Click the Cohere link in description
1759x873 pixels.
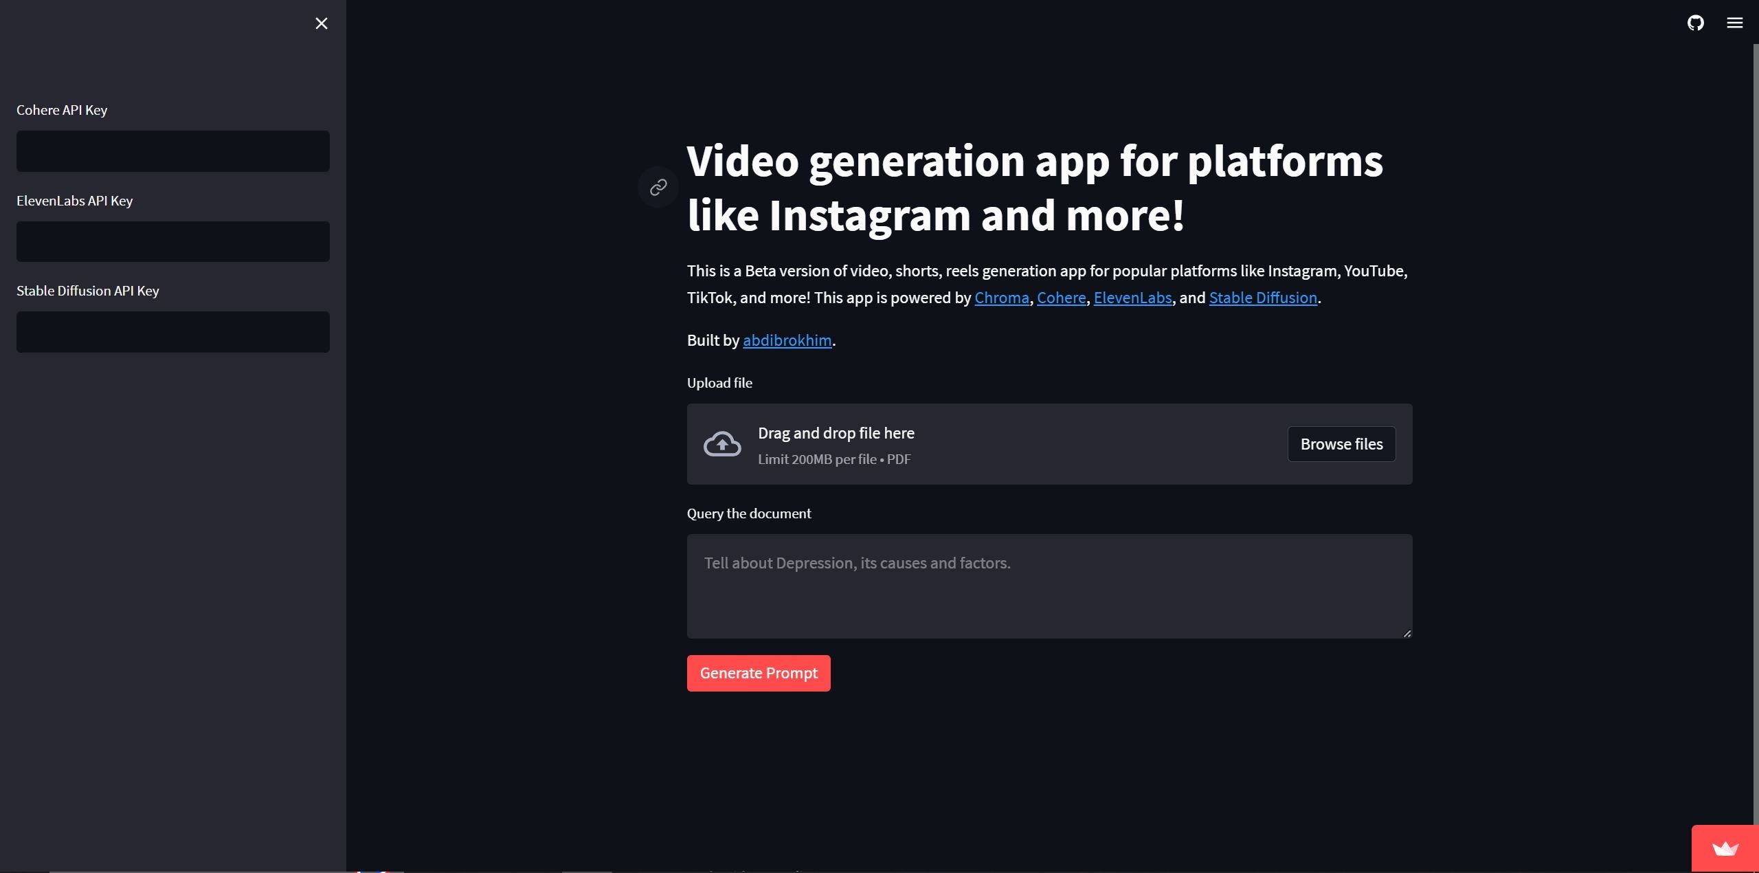pos(1059,298)
